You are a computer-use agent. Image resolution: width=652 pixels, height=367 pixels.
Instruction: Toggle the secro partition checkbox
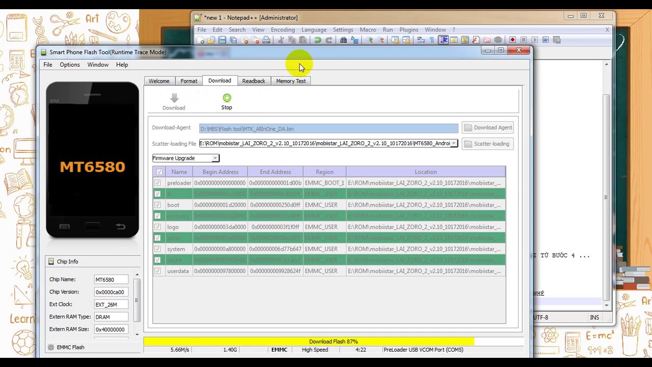point(157,238)
